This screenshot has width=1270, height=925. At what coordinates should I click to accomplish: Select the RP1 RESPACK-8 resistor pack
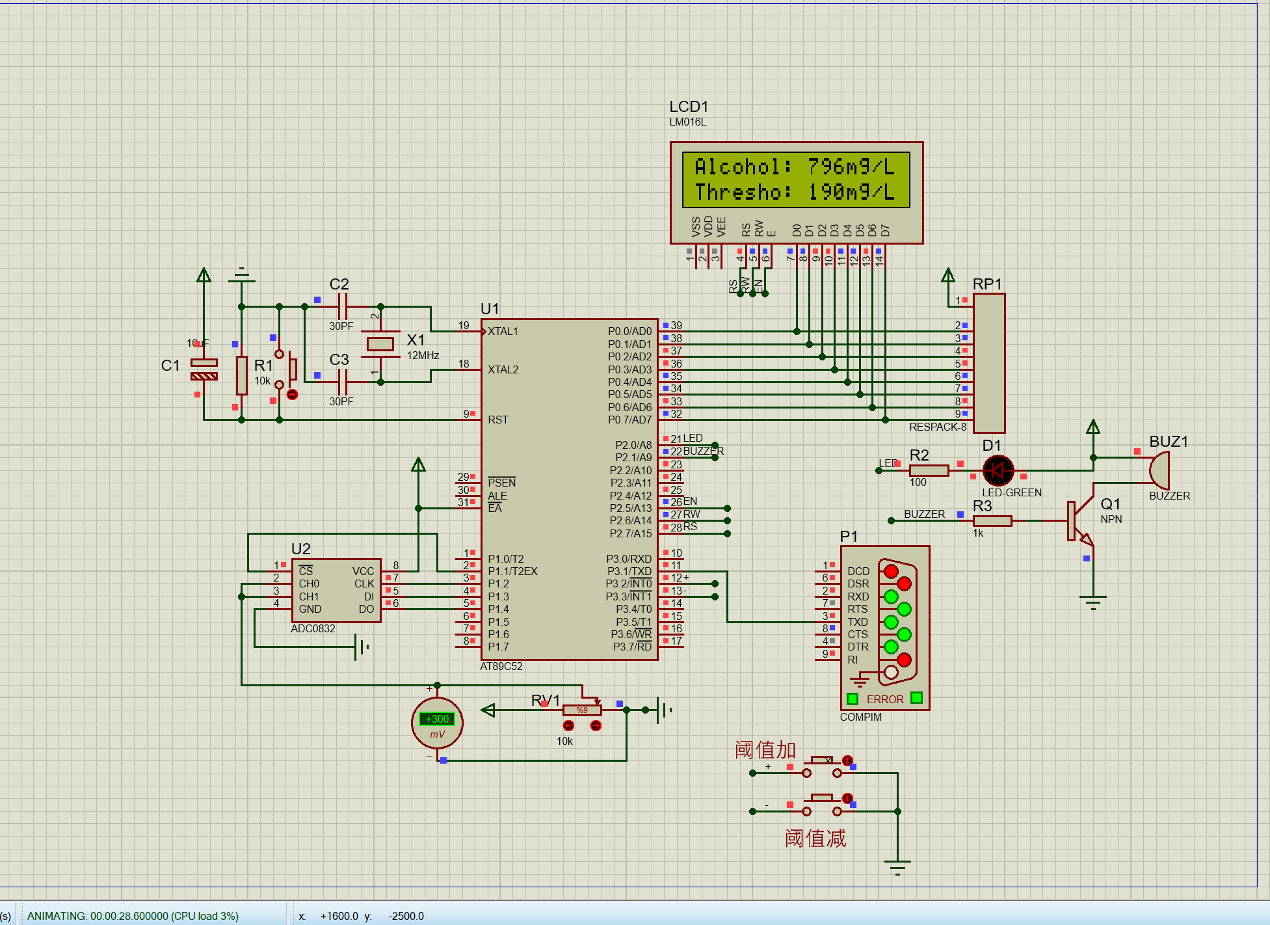[x=989, y=363]
